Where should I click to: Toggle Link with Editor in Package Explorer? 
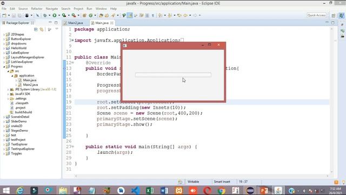click(42, 29)
